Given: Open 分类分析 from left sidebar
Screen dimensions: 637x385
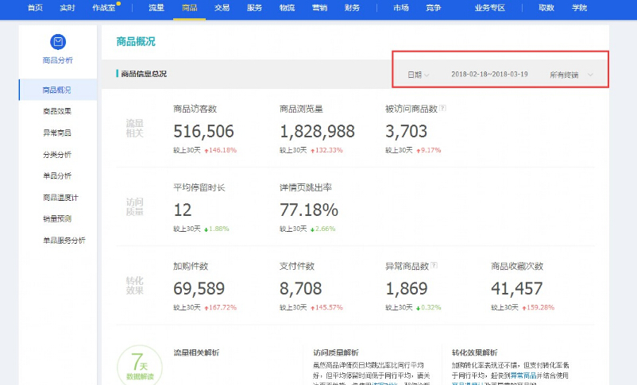Looking at the screenshot, I should click(57, 154).
